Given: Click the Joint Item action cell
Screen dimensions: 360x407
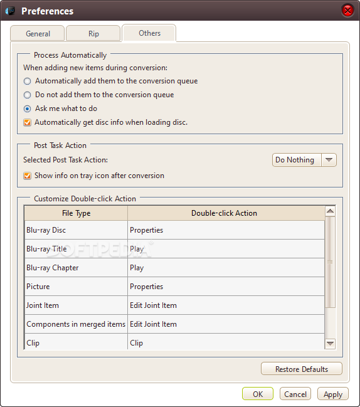Looking at the screenshot, I should (x=226, y=305).
